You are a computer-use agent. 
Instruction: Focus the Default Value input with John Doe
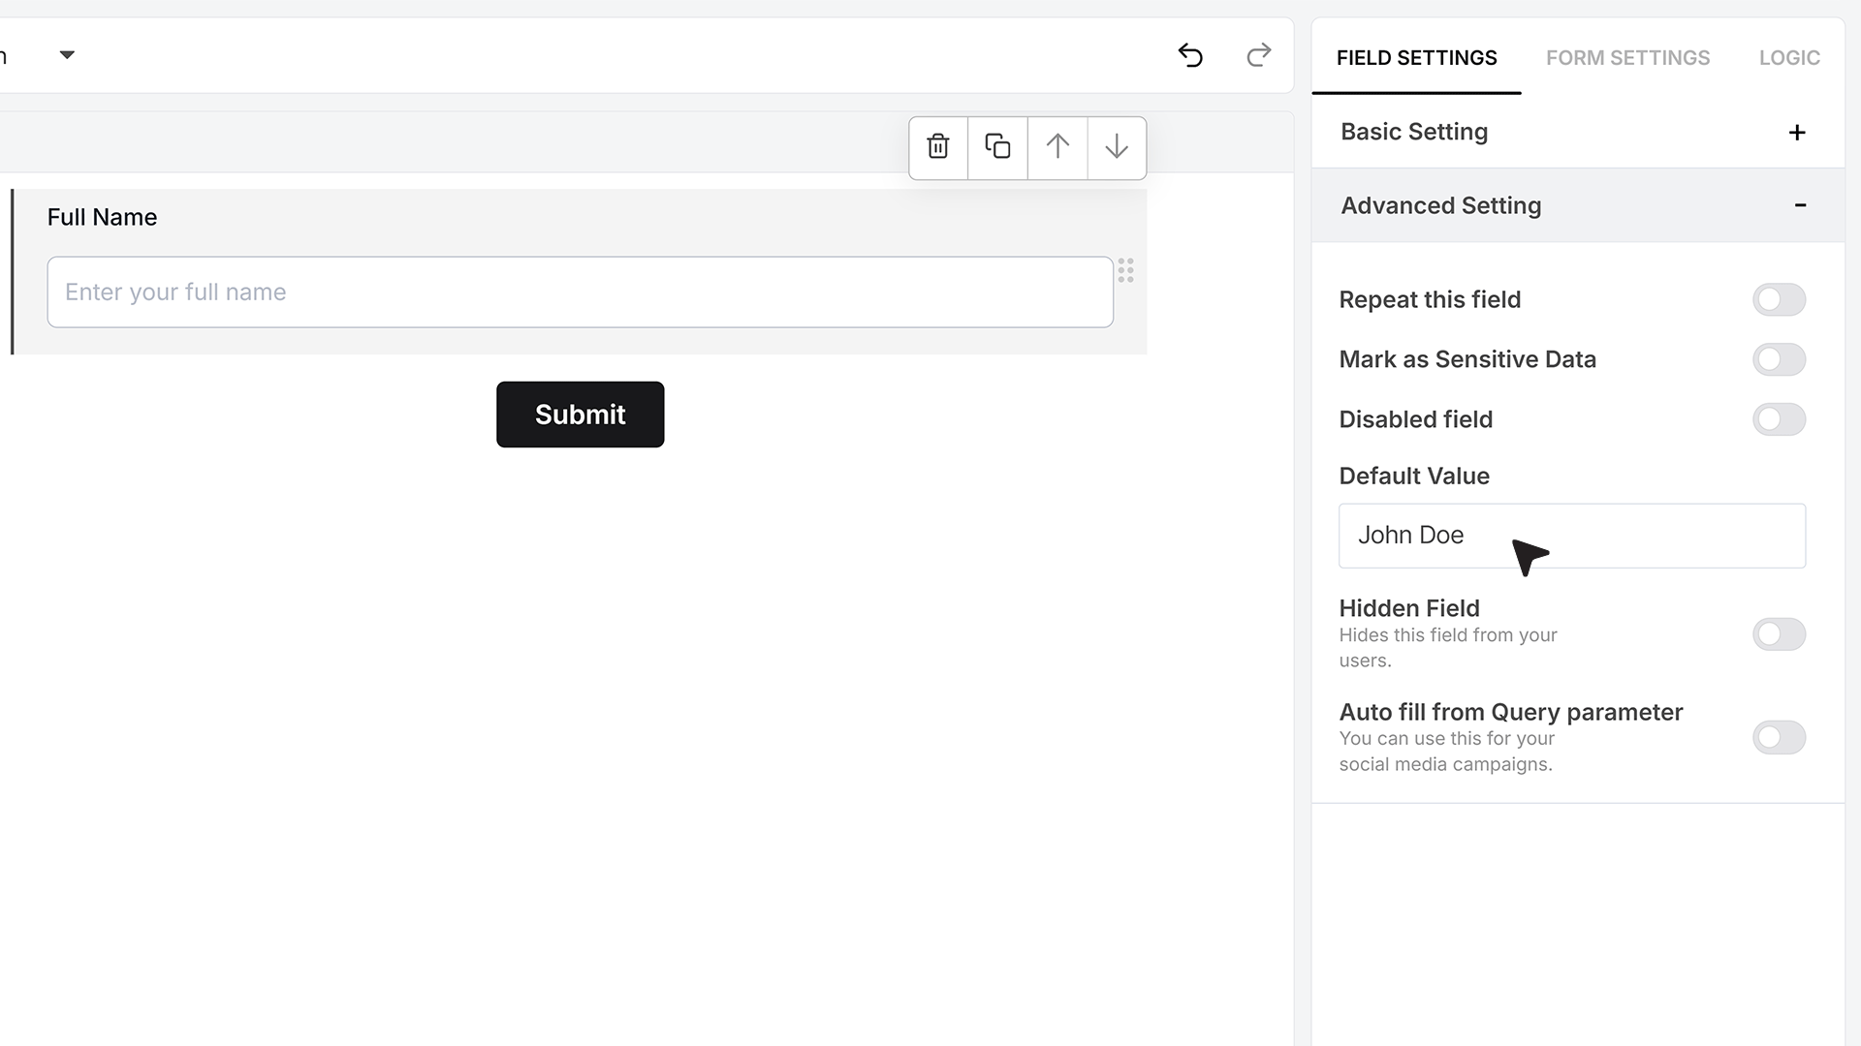(x=1571, y=536)
